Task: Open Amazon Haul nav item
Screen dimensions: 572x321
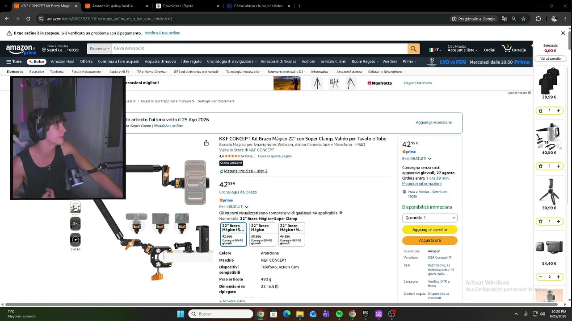Action: point(63,62)
